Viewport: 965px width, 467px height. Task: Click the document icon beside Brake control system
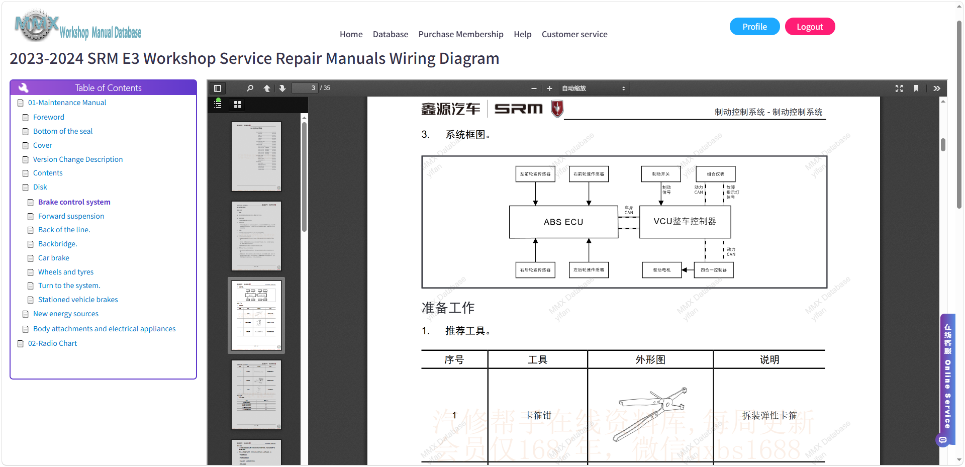point(31,203)
